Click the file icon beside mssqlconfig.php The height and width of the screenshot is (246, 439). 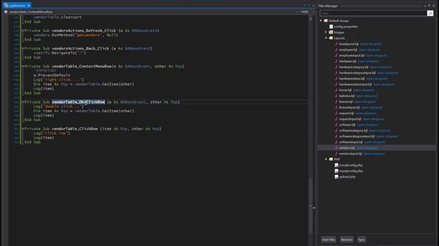pyautogui.click(x=336, y=165)
